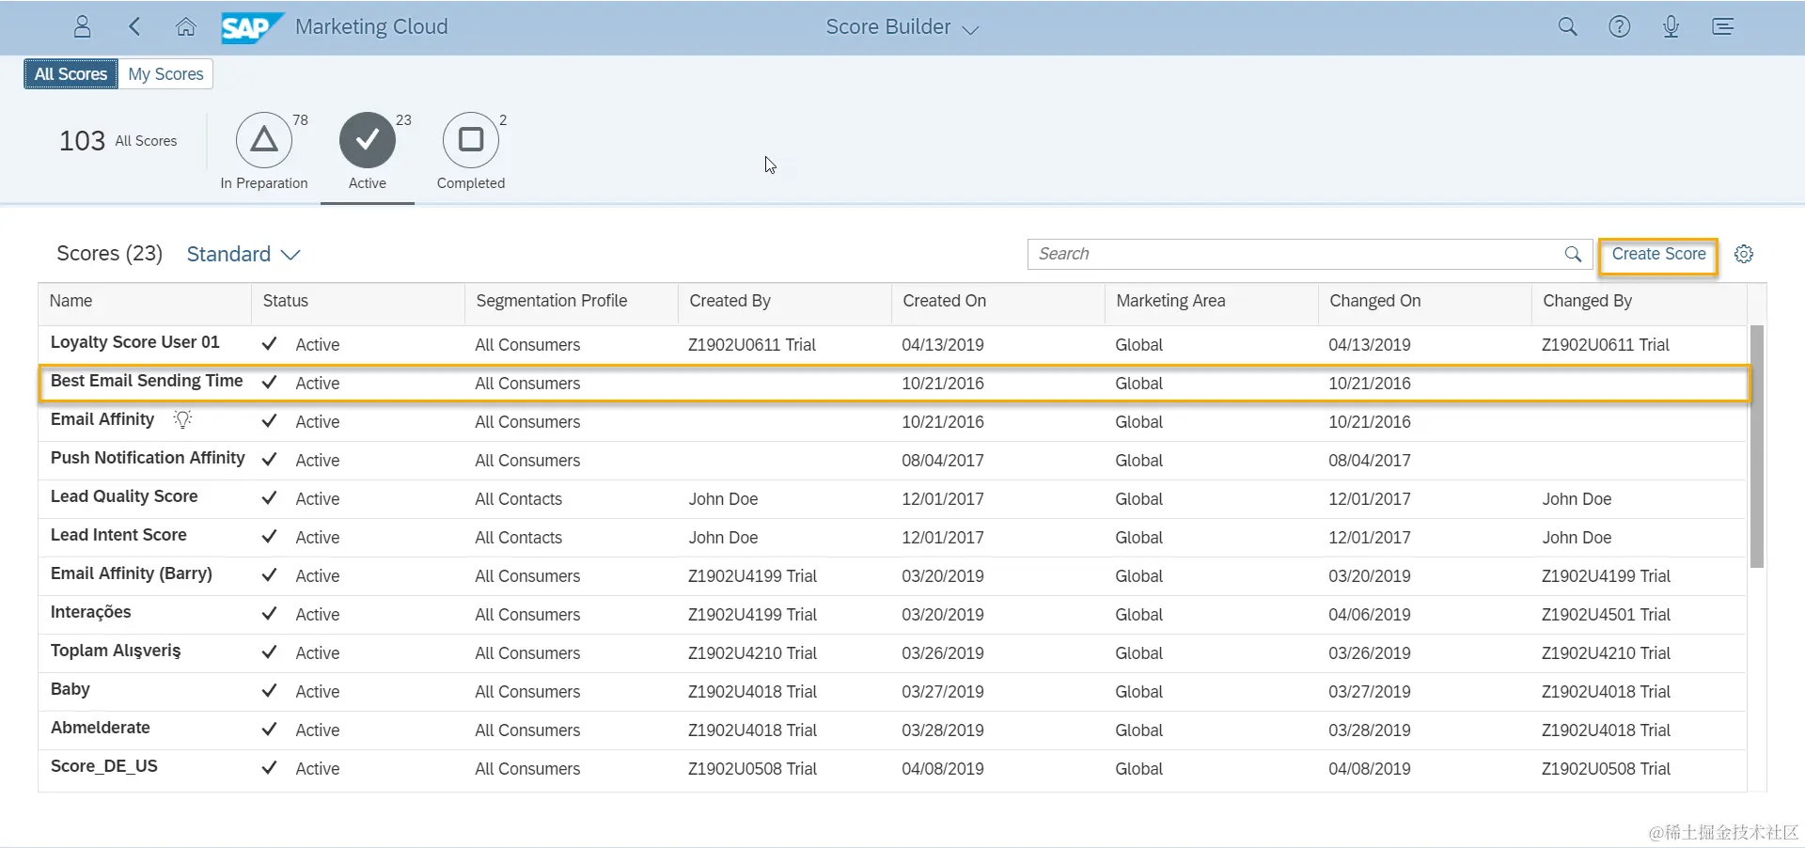Open the Push Notification Affinity score
Viewport: 1805px width, 848px height.
[148, 458]
